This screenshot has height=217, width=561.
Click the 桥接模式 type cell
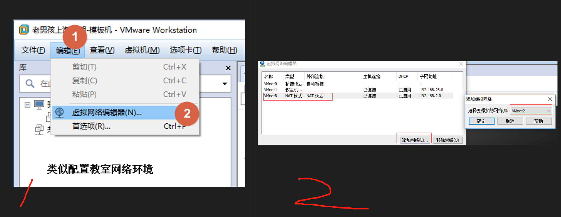[x=294, y=84]
